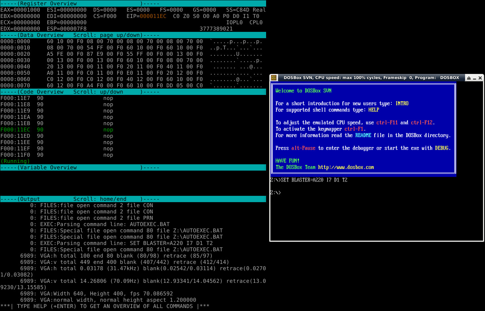This screenshot has height=311, width=485.
Task: Click the cyan README word
Action: click(363, 135)
